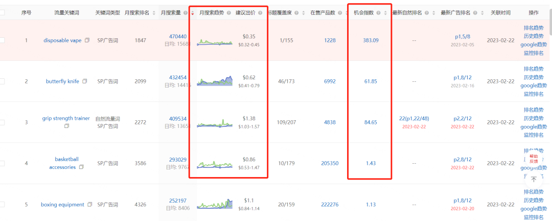Open help icon beside 月搜索量 header

click(x=186, y=13)
